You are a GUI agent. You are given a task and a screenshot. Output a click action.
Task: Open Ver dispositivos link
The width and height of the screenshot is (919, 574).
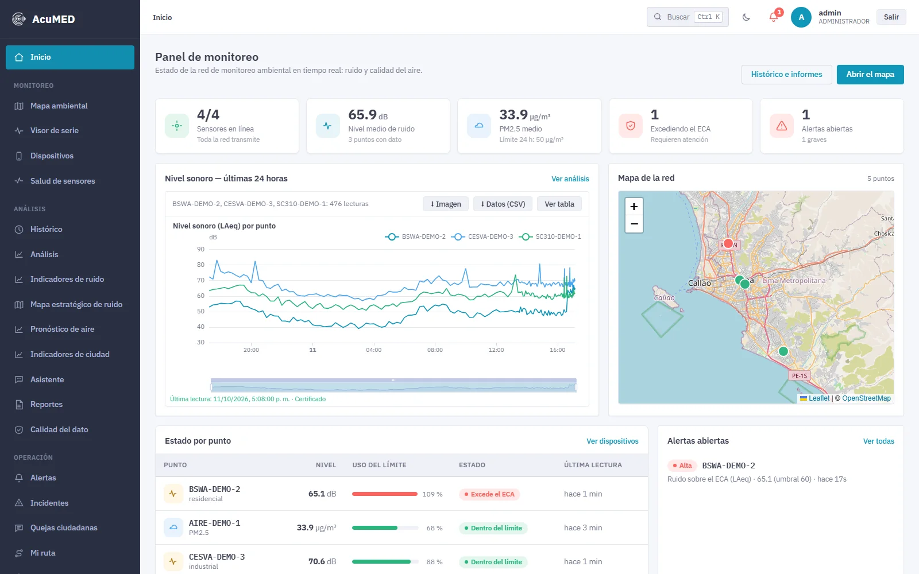pos(612,441)
